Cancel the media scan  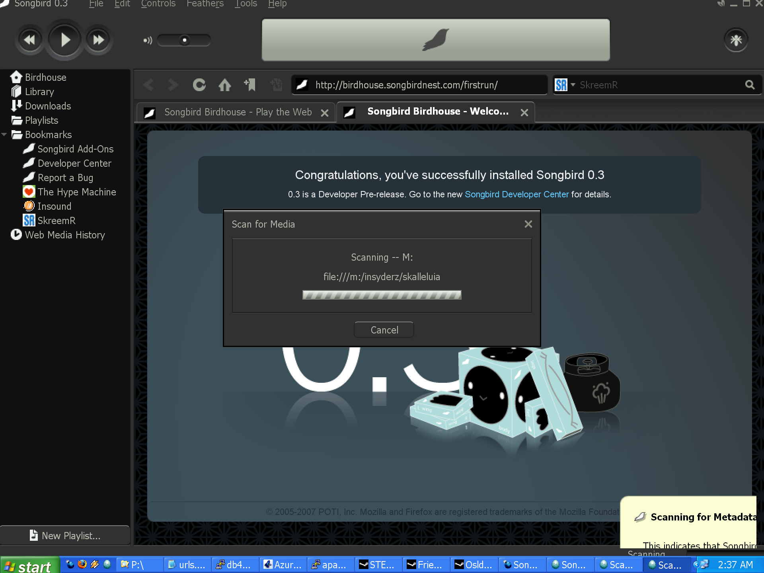point(384,330)
